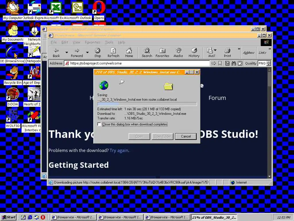Launch Opera from quick launch bar
The height and width of the screenshot is (221, 294).
tap(43, 217)
